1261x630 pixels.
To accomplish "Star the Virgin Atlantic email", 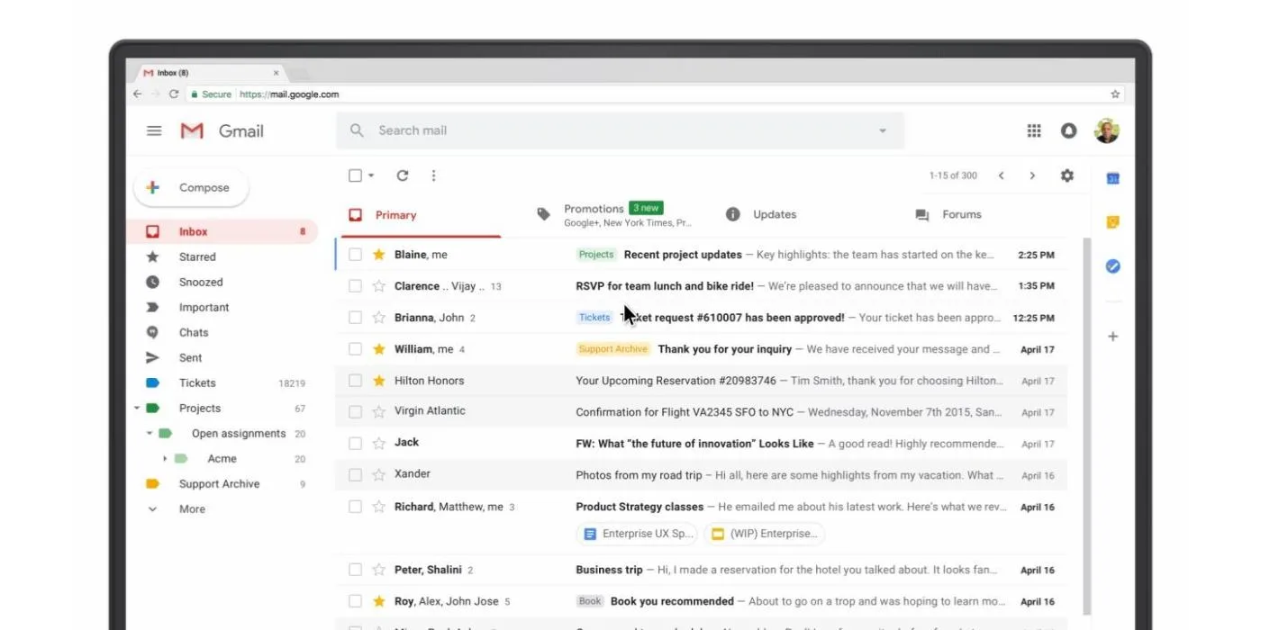I will [x=379, y=412].
